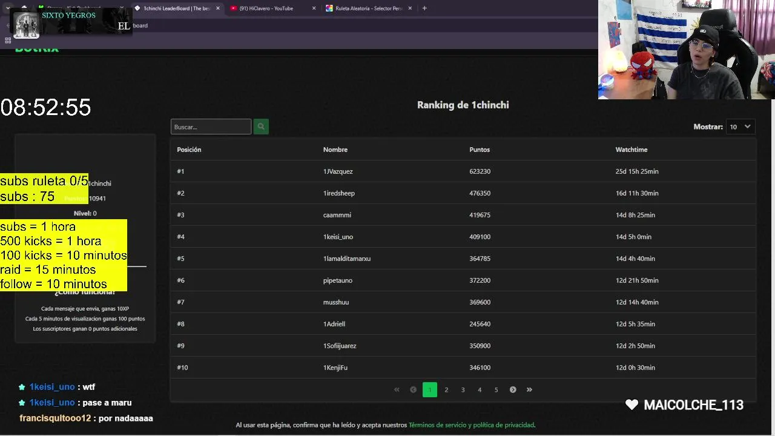Image resolution: width=775 pixels, height=436 pixels.
Task: Click the Puntos column header
Action: (x=480, y=150)
